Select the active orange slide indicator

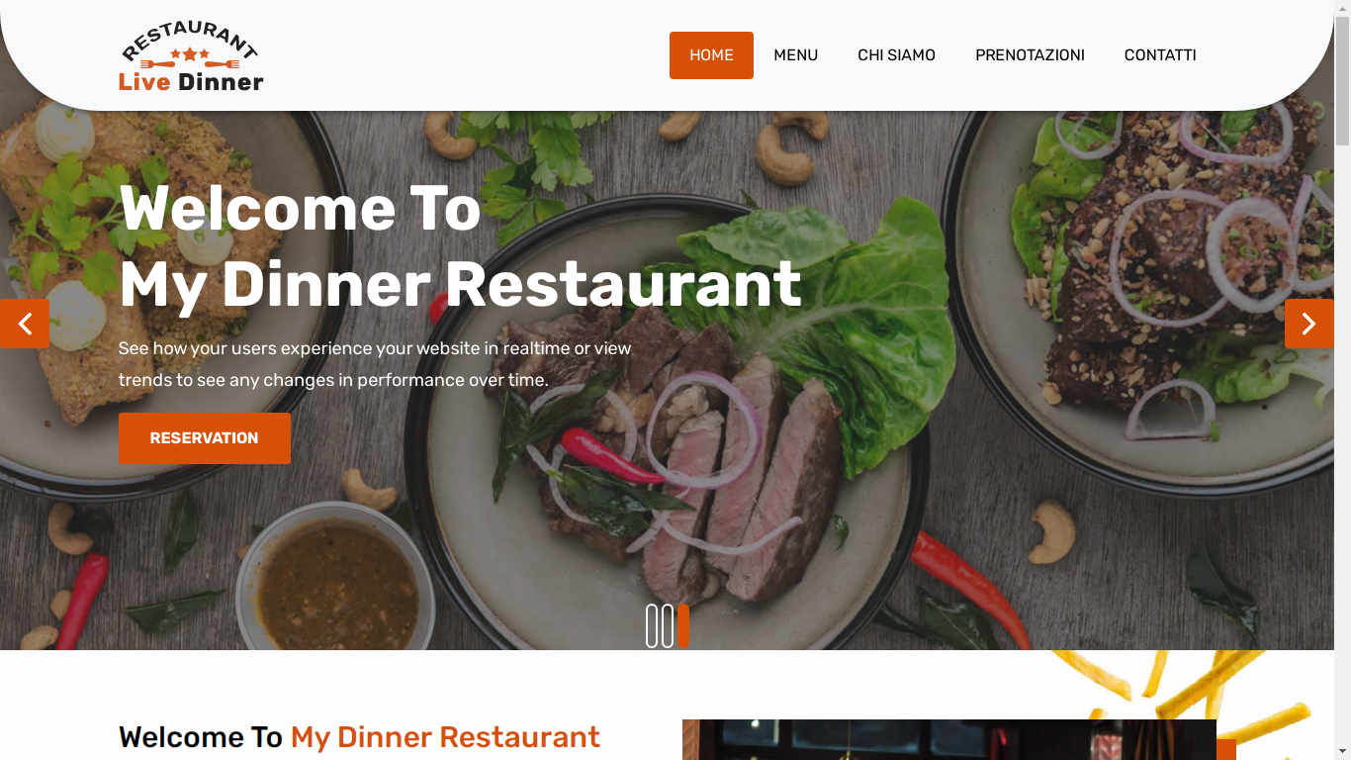click(x=683, y=626)
